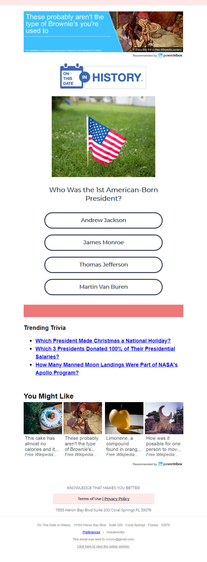Open Christmas National Holiday trivia link
This screenshot has width=207, height=562.
click(x=103, y=341)
